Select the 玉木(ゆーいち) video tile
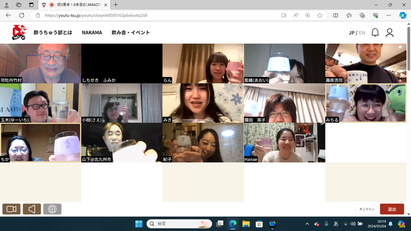Screen dimensions: 411x231 tap(40, 103)
